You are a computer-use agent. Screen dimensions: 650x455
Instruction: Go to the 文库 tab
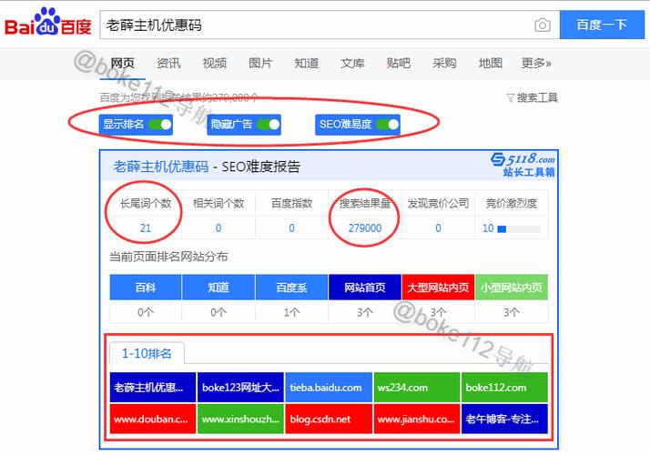click(x=352, y=63)
